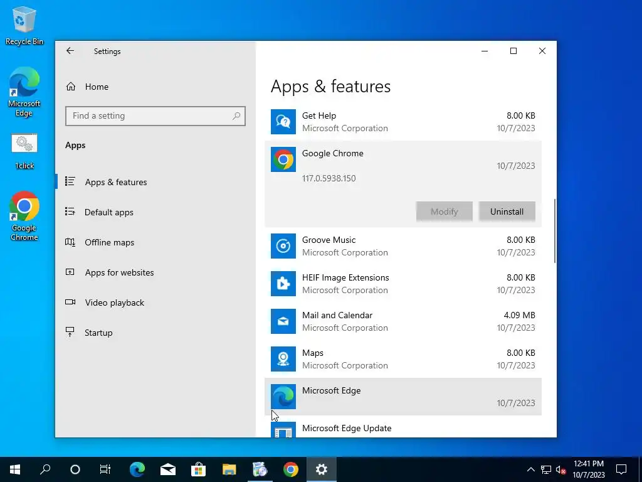Image resolution: width=642 pixels, height=482 pixels.
Task: Click the Settings back arrow
Action: click(x=70, y=51)
